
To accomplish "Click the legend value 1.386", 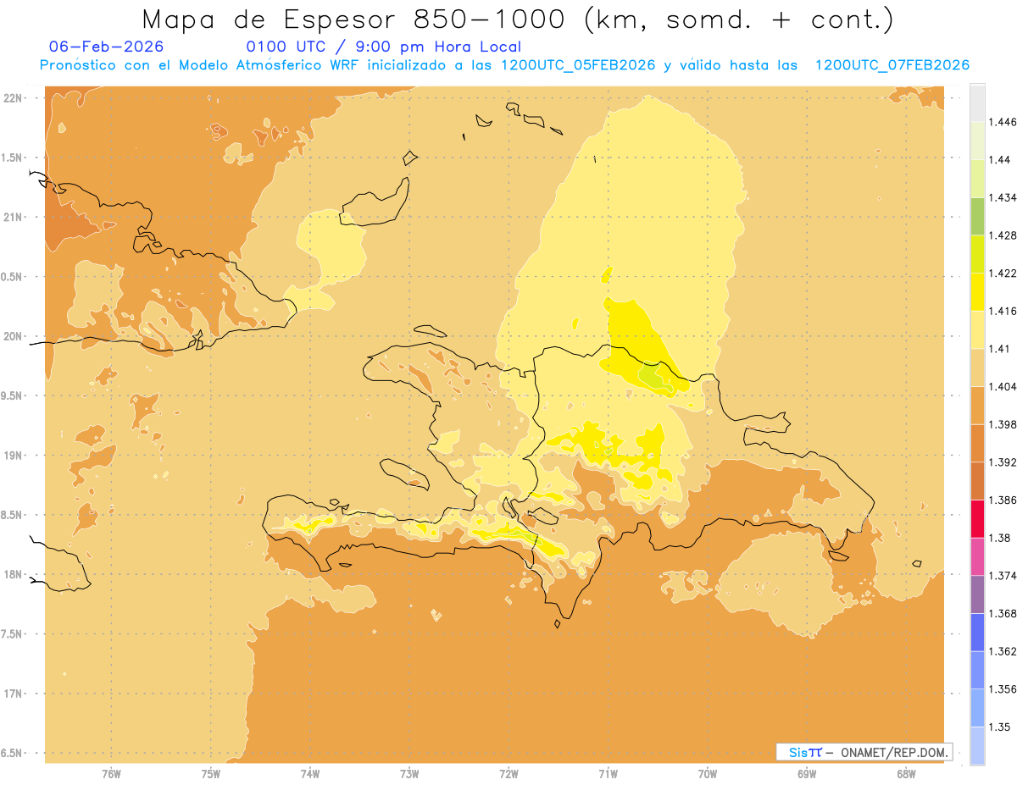I will coord(1003,500).
